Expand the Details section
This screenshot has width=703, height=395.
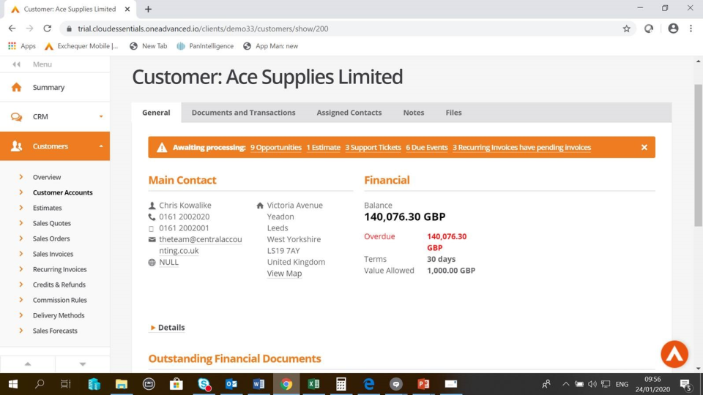(167, 328)
